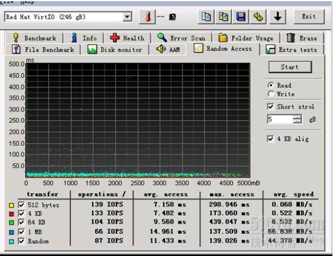Open the AAM tab
Screen dimensions: 333x256
pyautogui.click(x=168, y=50)
